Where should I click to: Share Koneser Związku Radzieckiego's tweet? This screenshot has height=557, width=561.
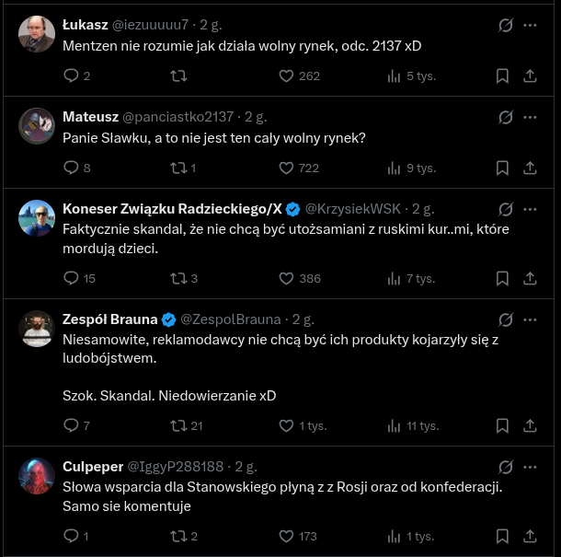530,278
